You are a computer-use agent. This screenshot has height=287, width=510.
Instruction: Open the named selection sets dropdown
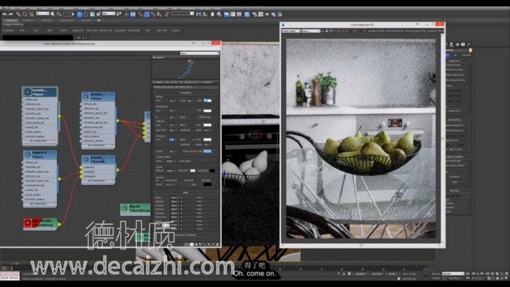click(182, 13)
